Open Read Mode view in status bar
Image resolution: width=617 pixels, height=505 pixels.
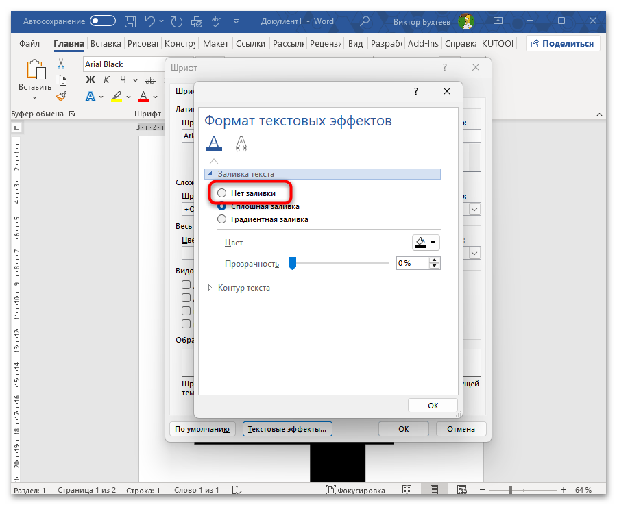407,491
